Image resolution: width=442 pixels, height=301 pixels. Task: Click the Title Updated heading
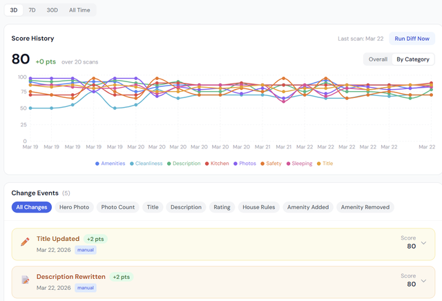pyautogui.click(x=58, y=239)
